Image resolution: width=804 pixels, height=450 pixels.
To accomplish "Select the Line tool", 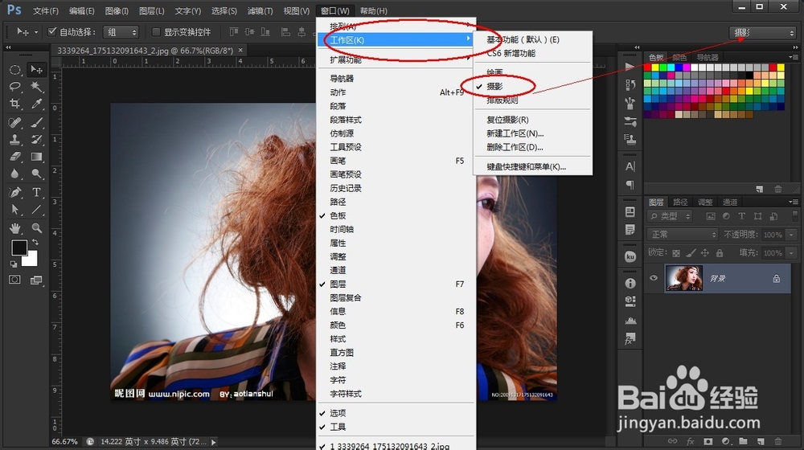I will pyautogui.click(x=36, y=210).
